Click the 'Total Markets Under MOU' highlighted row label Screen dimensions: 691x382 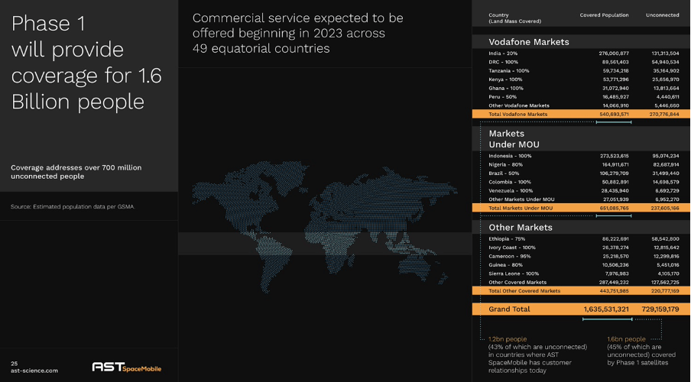pos(521,208)
